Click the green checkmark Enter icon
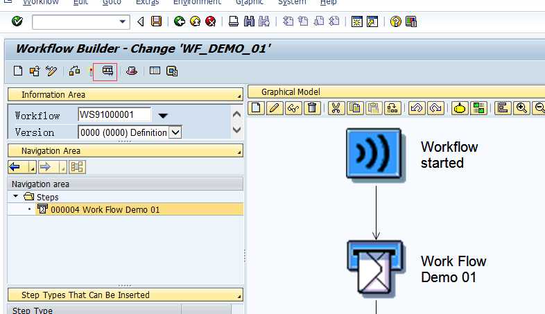 (x=17, y=21)
